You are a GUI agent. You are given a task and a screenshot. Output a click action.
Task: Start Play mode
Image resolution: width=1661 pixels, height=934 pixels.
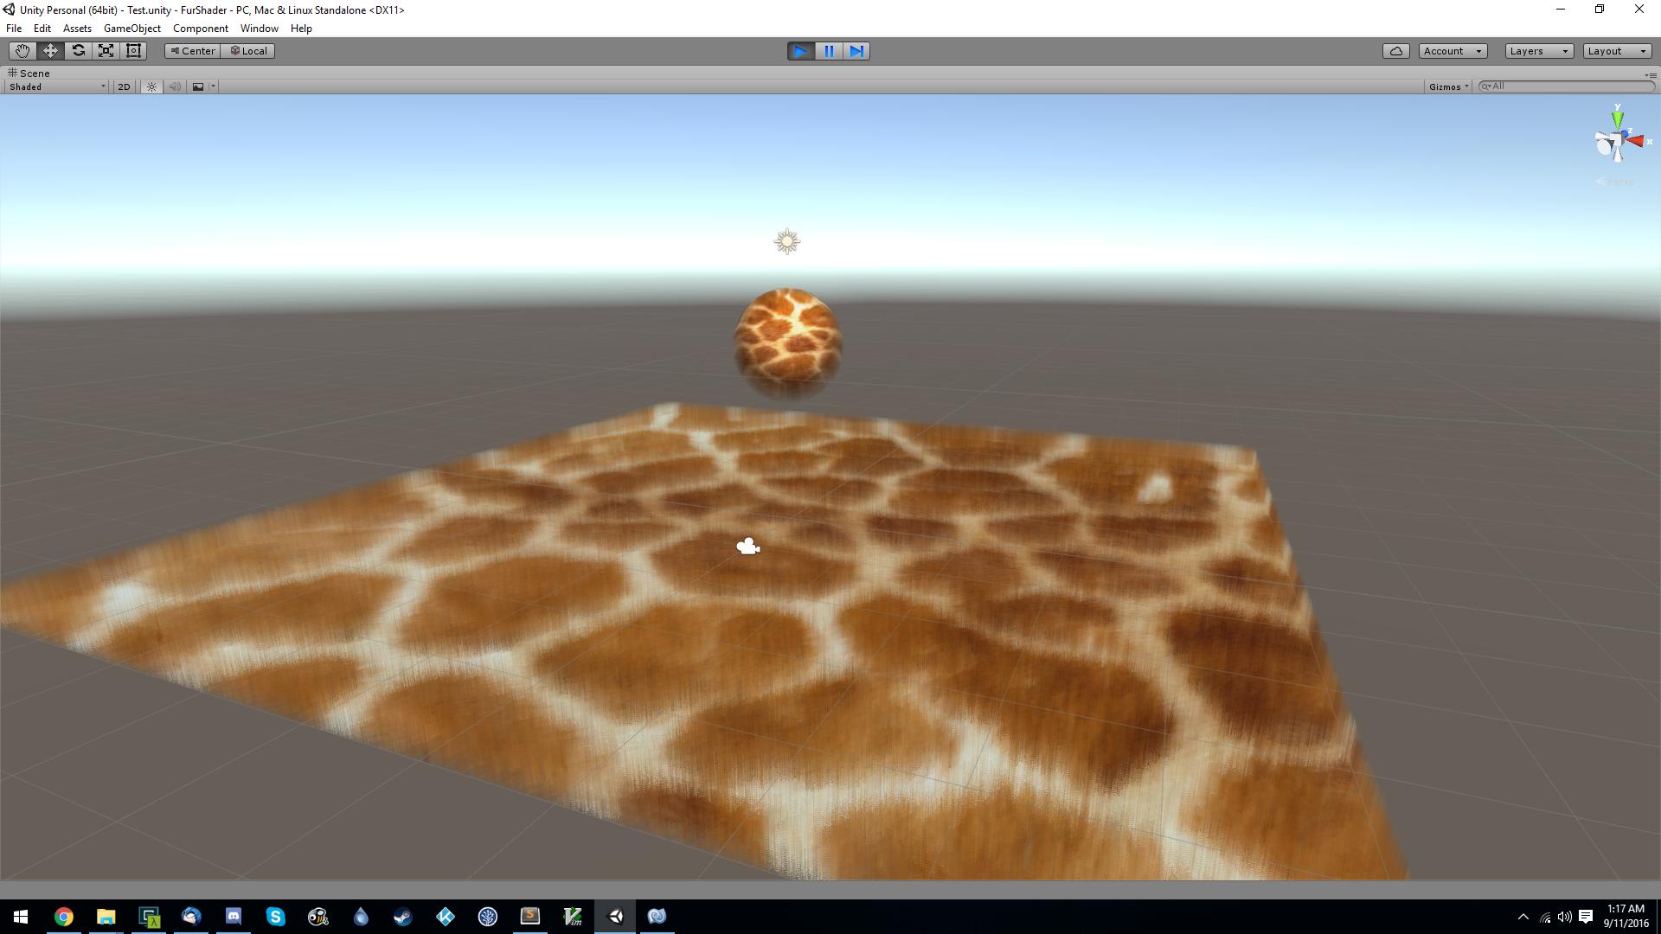coord(800,51)
